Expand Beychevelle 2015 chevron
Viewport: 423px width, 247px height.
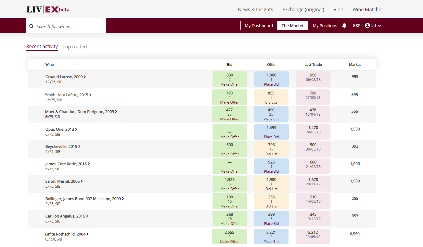point(79,146)
